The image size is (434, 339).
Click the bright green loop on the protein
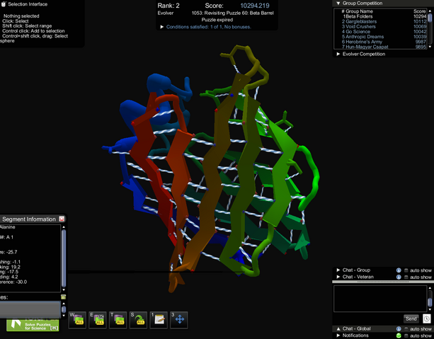coord(312,177)
